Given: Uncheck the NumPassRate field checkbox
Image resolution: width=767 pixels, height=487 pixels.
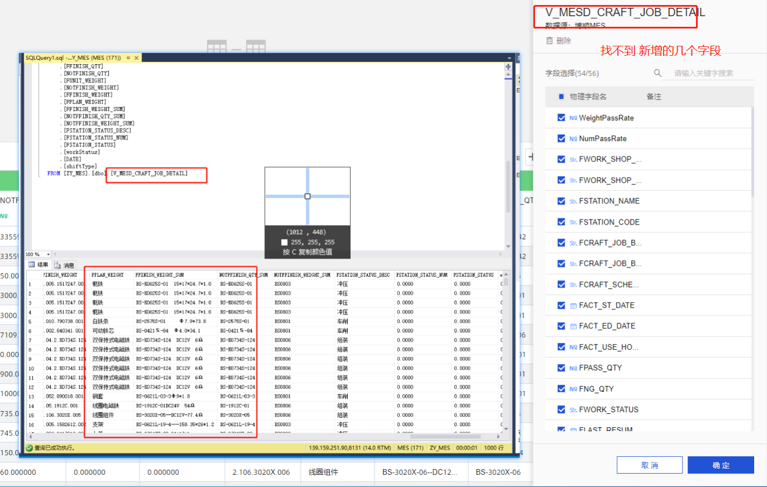Looking at the screenshot, I should [x=561, y=139].
